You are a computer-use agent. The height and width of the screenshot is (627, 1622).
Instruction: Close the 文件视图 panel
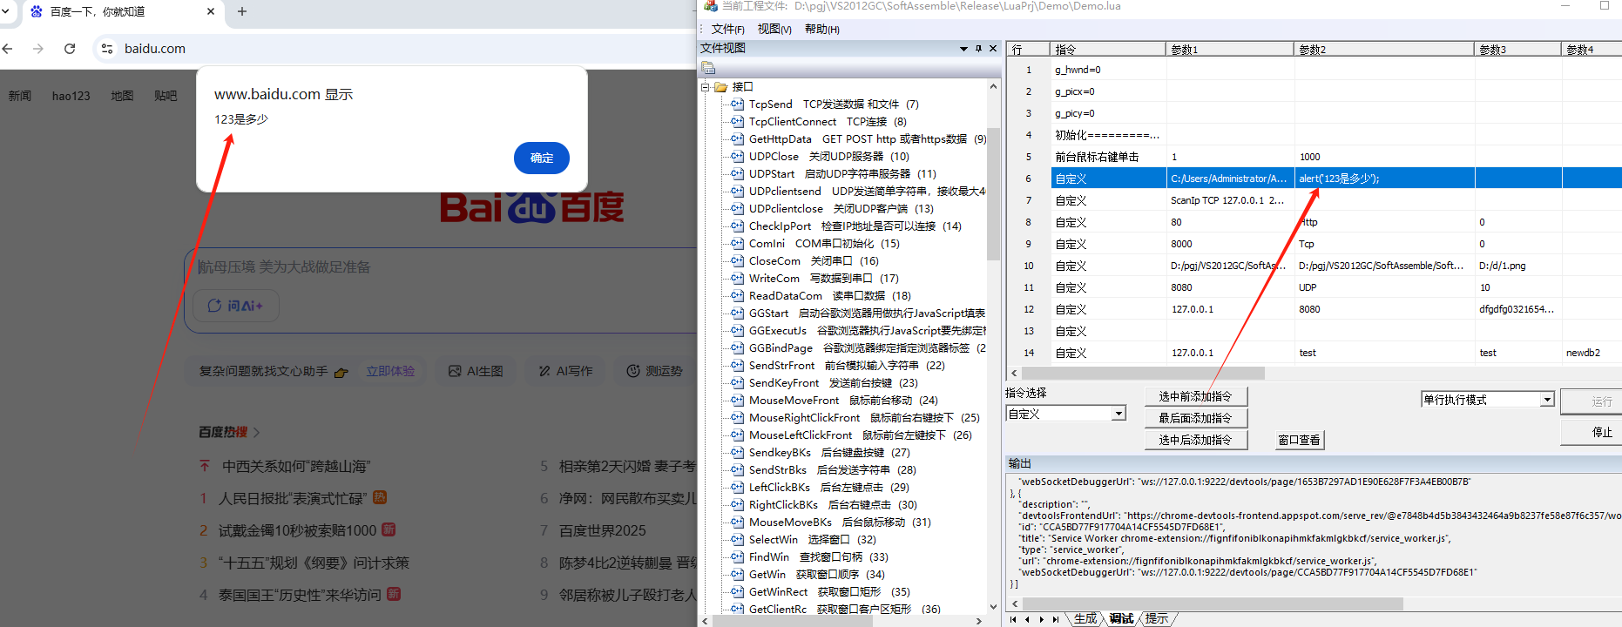[x=992, y=49]
